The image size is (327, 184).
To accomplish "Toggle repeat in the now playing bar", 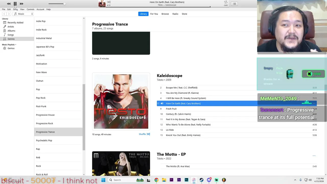I will coord(226,2).
